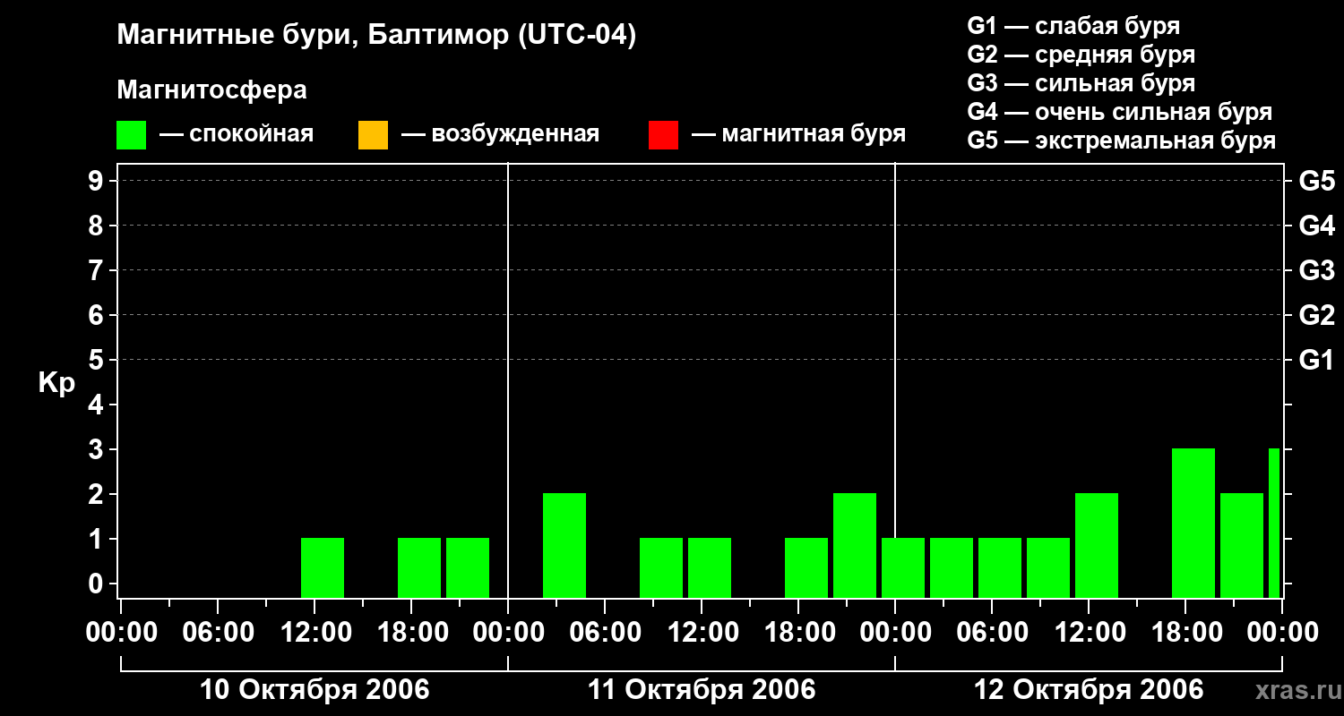Click the 21:00 bar on 10 Октября

click(x=468, y=567)
